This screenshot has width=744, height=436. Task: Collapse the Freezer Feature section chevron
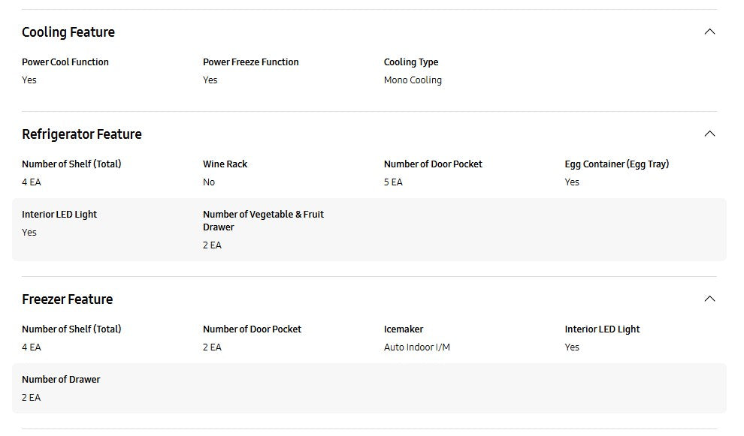(x=709, y=299)
